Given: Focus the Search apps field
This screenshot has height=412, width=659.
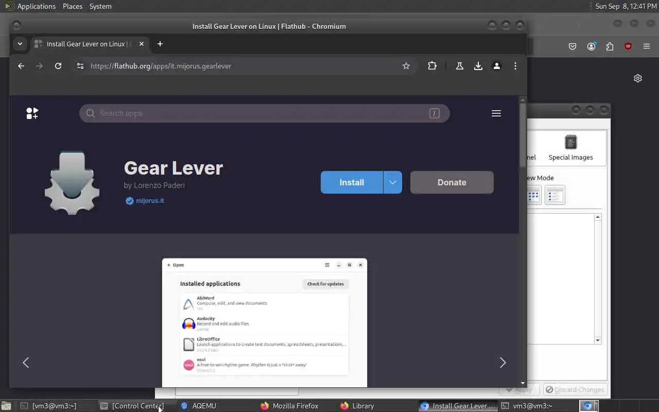Looking at the screenshot, I should point(265,113).
